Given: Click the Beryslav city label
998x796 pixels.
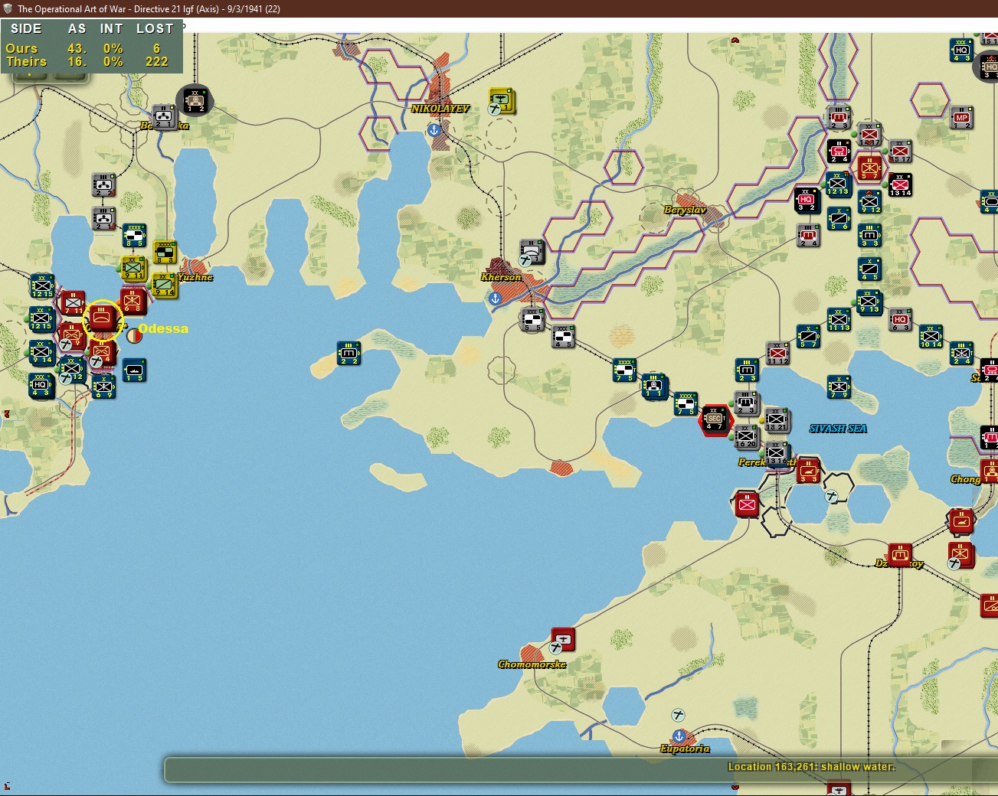Looking at the screenshot, I should (x=685, y=210).
